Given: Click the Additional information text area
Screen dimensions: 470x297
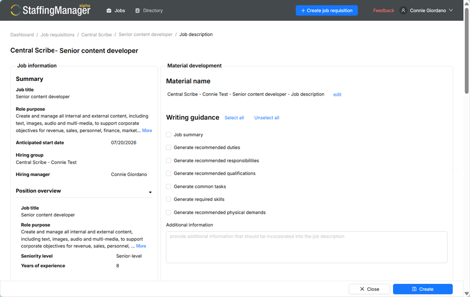Looking at the screenshot, I should pos(306,247).
